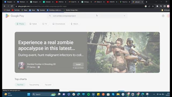Open the Translate bookmark
The width and height of the screenshot is (172, 97).
tap(41, 10)
